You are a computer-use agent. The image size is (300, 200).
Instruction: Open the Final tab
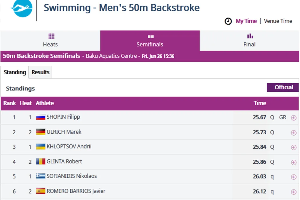click(249, 41)
